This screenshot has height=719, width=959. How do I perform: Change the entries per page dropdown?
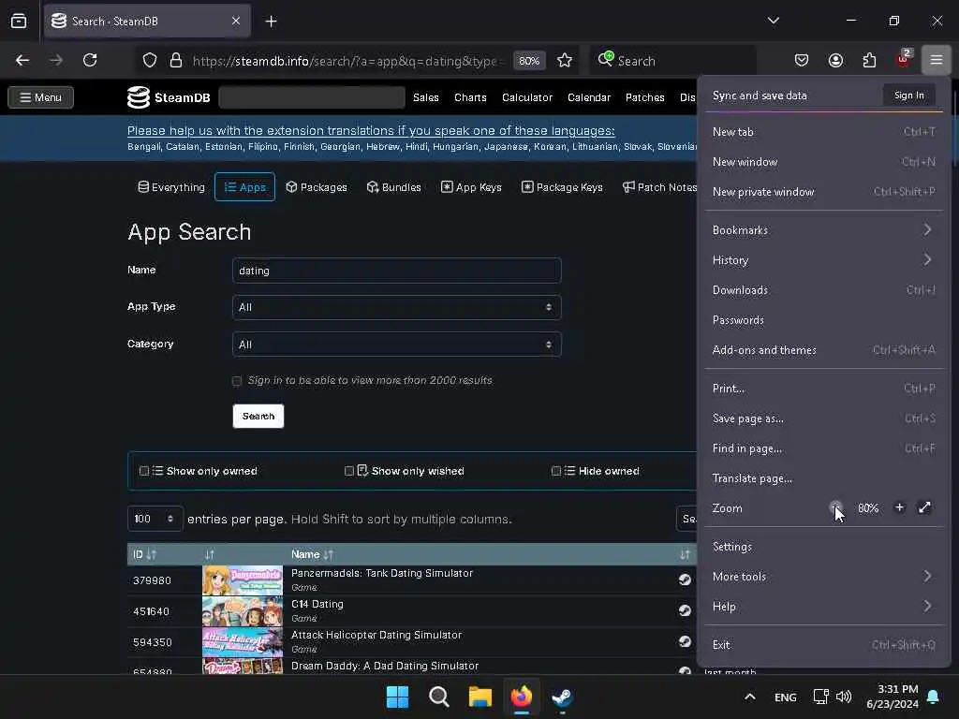tap(155, 519)
